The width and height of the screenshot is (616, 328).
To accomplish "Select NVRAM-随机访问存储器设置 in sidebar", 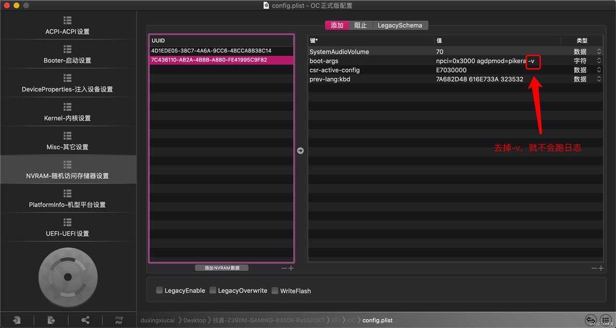I will point(67,170).
